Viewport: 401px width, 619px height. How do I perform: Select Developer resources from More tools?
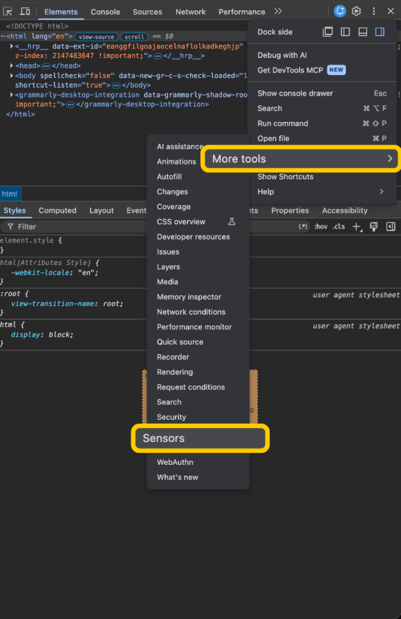point(198,237)
